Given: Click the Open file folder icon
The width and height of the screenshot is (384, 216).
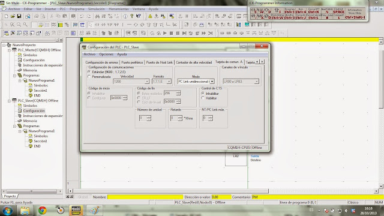Looking at the screenshot, I should [x=13, y=16].
